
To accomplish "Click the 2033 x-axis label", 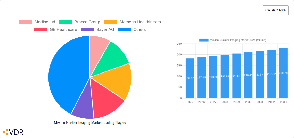I will pyautogui.click(x=283, y=102).
